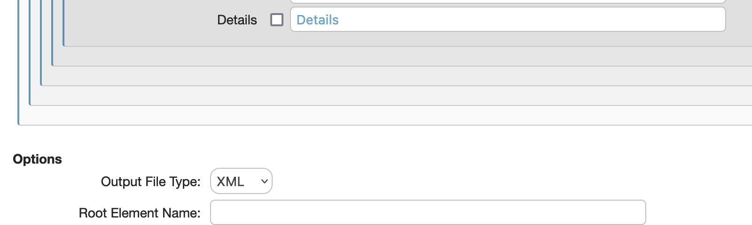Click into the Details text input
752x225 pixels.
tap(508, 20)
